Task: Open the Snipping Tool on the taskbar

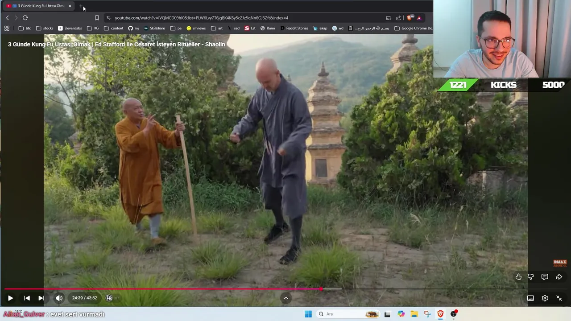Action: (427, 314)
